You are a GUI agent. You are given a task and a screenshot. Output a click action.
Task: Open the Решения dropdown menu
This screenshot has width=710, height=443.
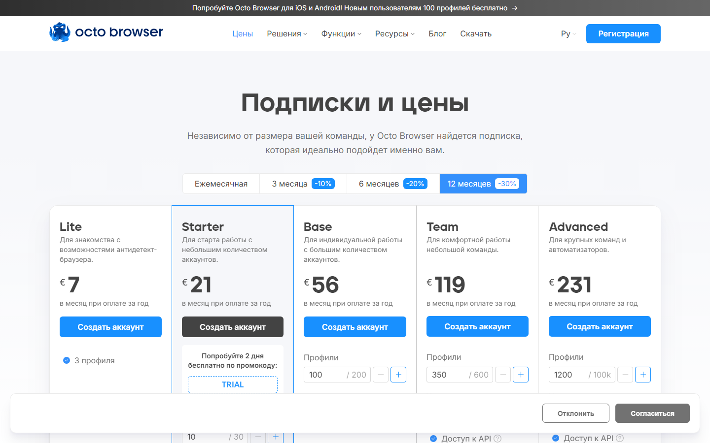pos(287,33)
